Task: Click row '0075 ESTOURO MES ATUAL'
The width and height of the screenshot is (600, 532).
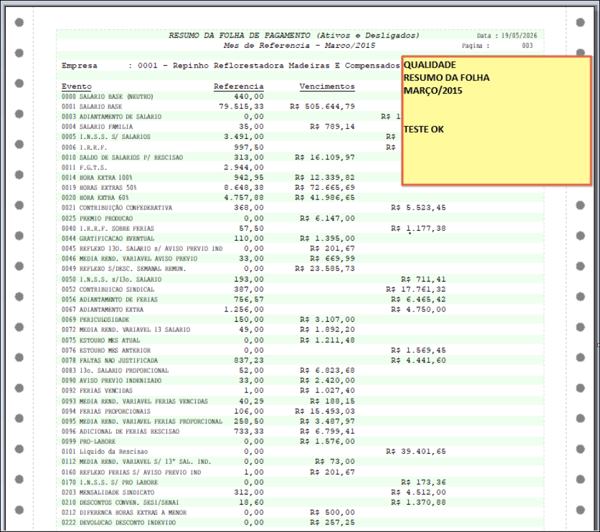Action: 101,340
